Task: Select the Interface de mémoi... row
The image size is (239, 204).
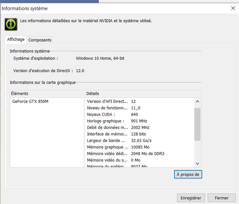Action: coord(140,134)
